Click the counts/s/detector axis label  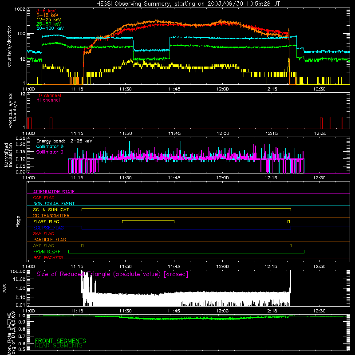pyautogui.click(x=9, y=46)
